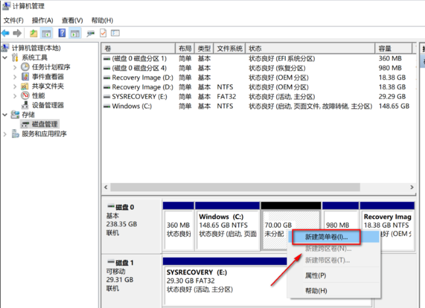Image resolution: width=425 pixels, height=308 pixels.
Task: Click the Up one level folder icon
Action: (33, 33)
